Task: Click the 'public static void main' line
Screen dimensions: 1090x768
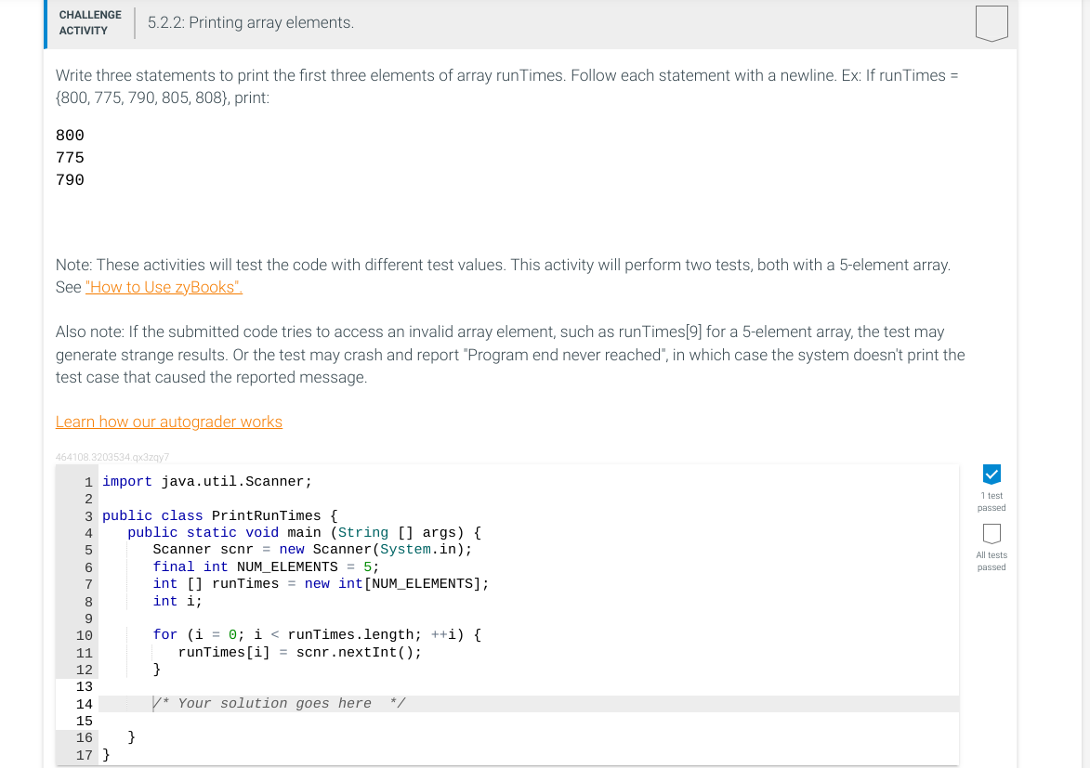Action: click(x=304, y=532)
